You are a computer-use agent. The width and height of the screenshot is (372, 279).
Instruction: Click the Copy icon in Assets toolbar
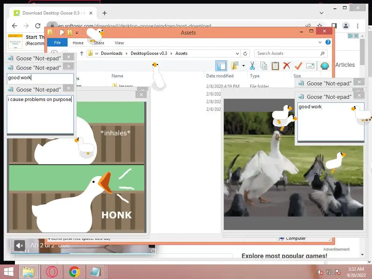tap(264, 66)
